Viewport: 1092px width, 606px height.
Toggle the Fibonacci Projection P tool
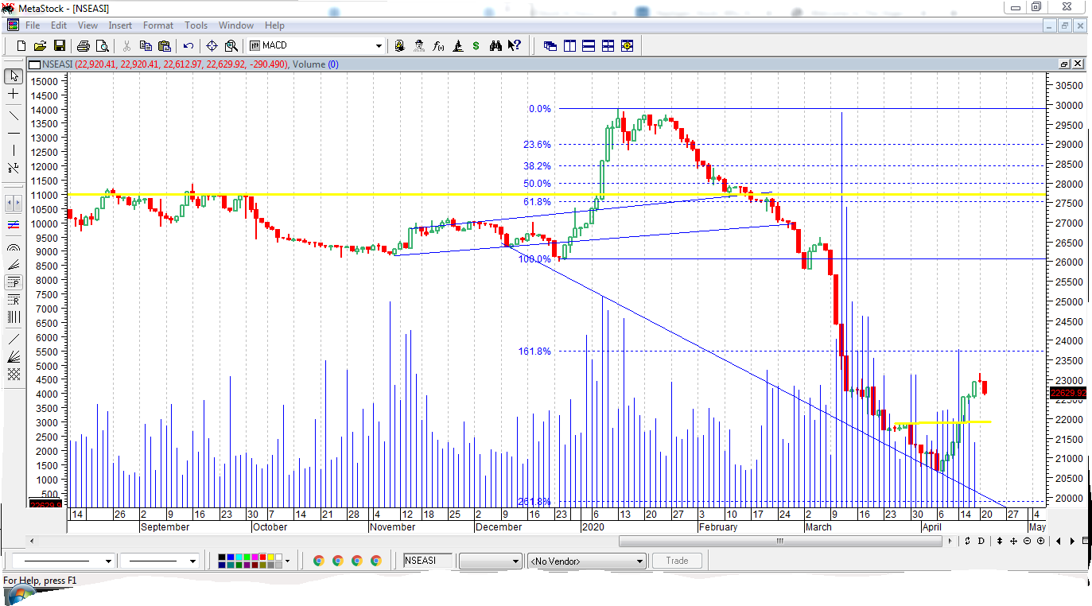point(14,282)
